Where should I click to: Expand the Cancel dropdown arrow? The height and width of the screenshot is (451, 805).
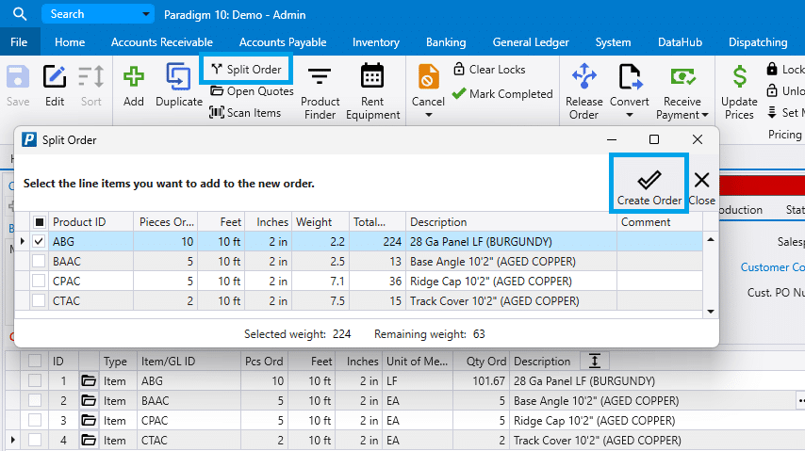(428, 115)
